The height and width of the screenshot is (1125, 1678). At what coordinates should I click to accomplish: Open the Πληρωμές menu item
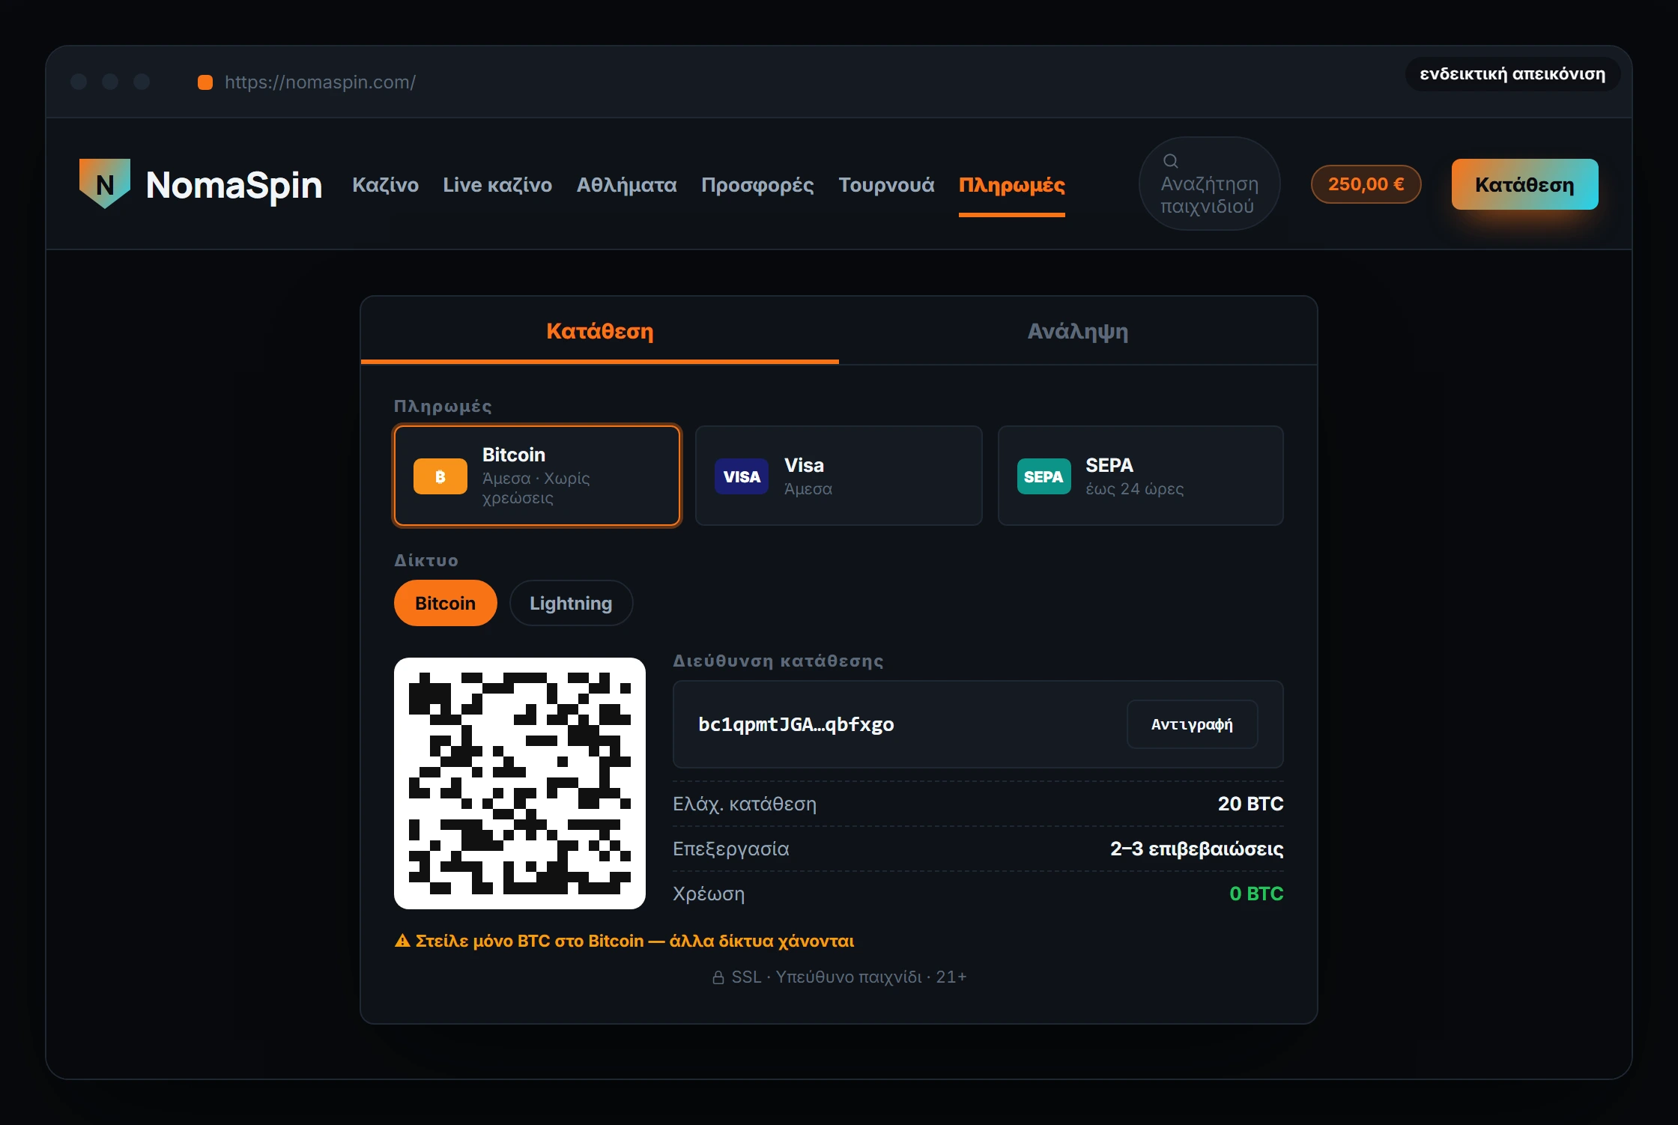(1012, 184)
